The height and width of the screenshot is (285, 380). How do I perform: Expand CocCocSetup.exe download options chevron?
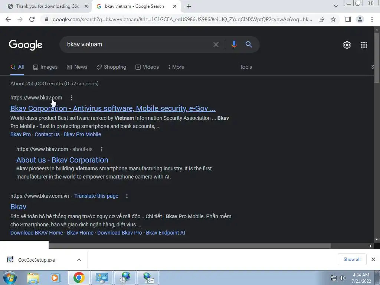[79, 260]
